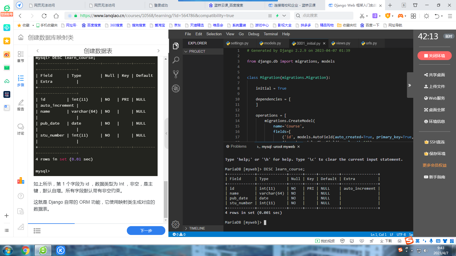Open the Search icon in activity bar
456x256 pixels.
point(176,60)
